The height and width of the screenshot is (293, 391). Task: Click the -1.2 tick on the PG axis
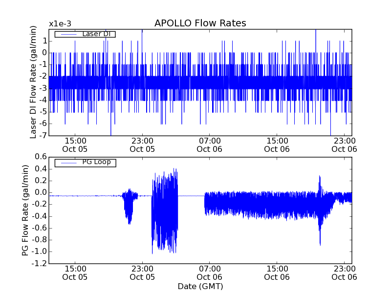coord(38,263)
